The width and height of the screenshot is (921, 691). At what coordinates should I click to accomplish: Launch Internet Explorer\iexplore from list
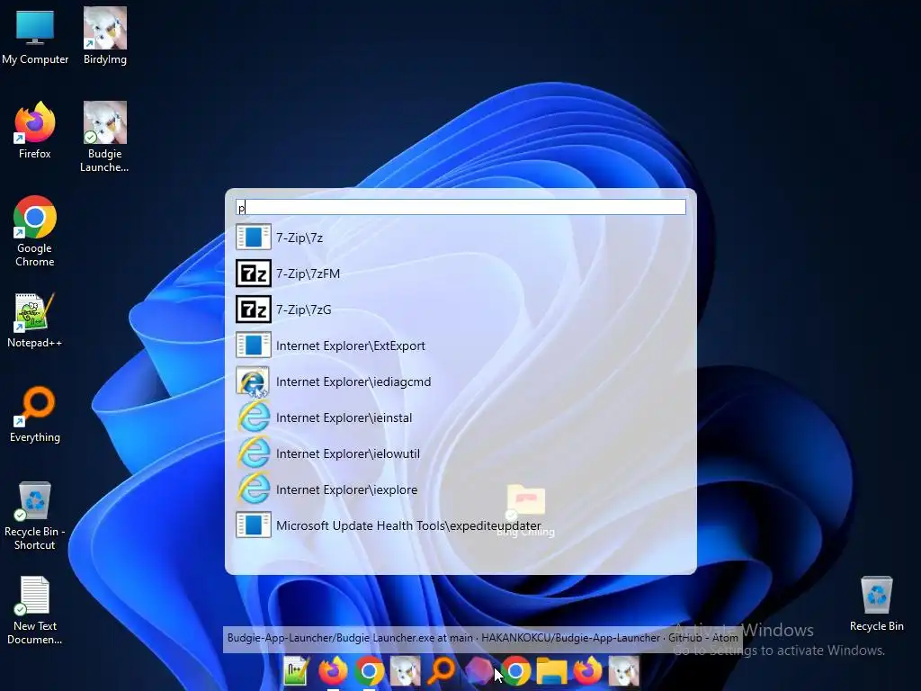click(460, 489)
